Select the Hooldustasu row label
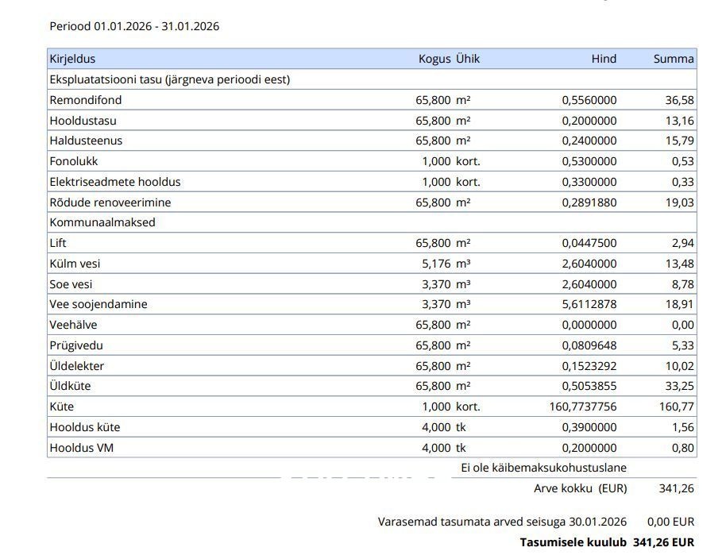The image size is (726, 555). tap(83, 121)
